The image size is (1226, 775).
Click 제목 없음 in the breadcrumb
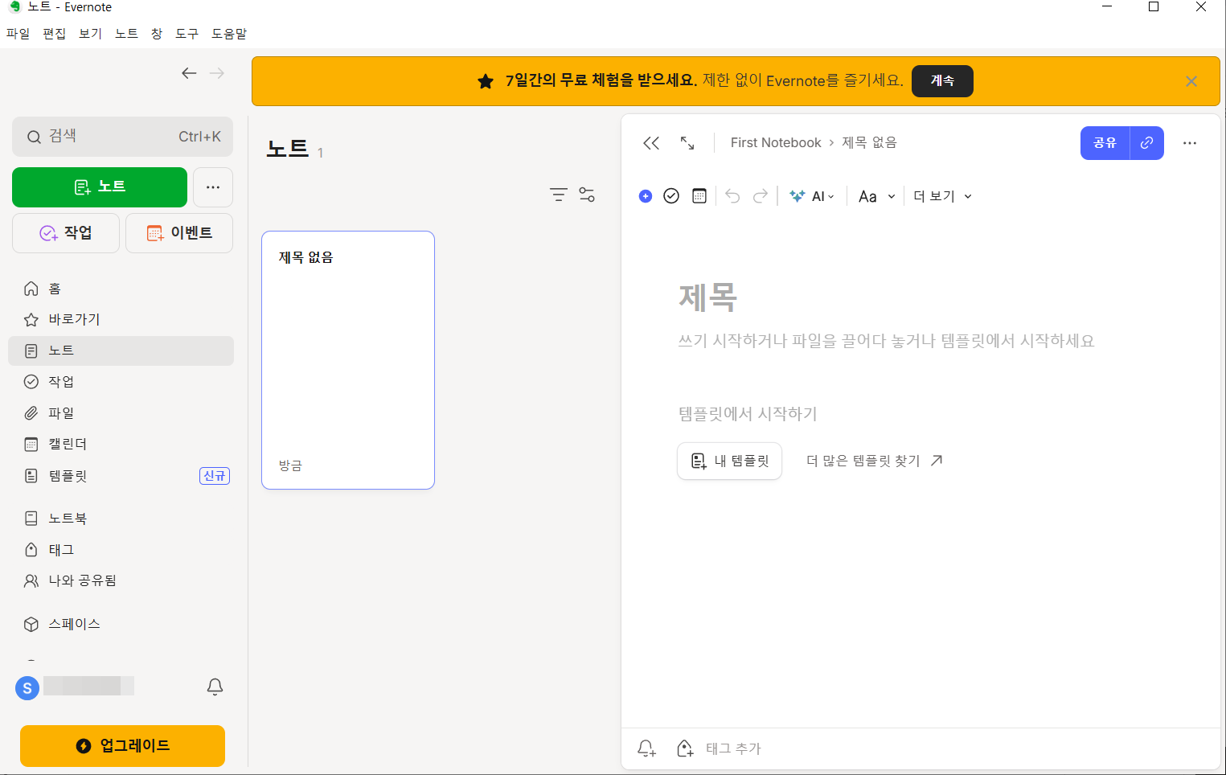[x=869, y=142]
